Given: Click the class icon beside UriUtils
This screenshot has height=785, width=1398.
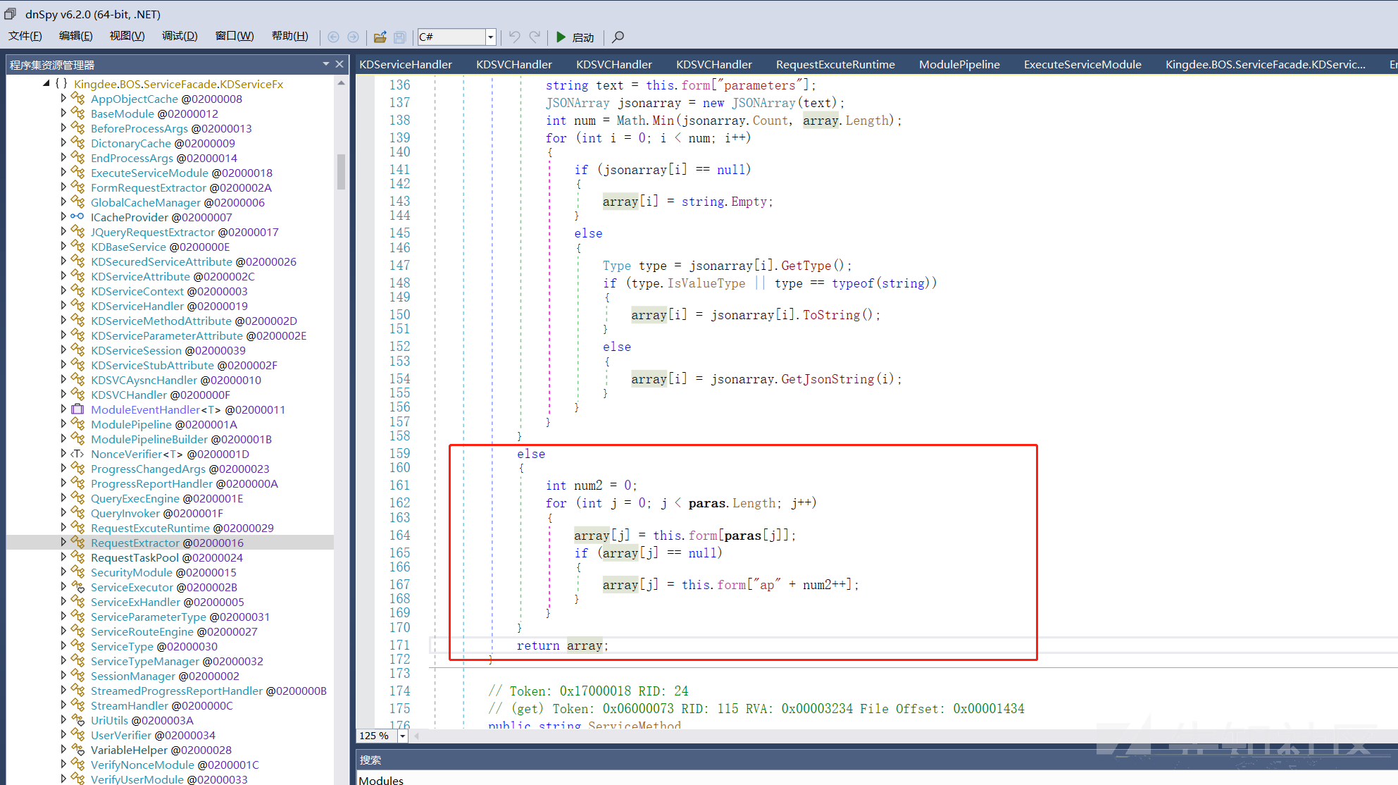Looking at the screenshot, I should tap(77, 720).
